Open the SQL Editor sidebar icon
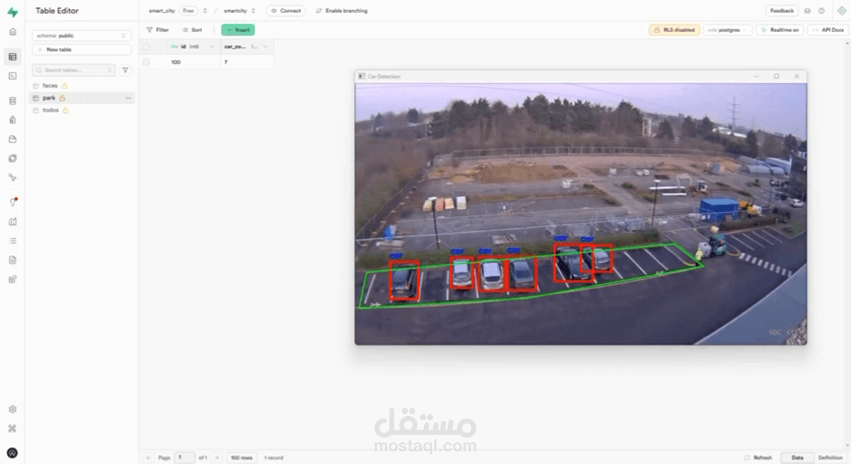 (x=13, y=76)
